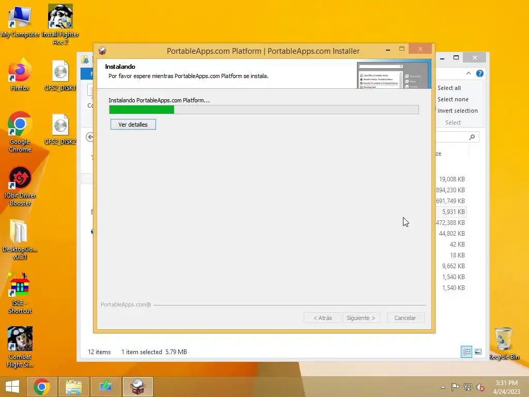Click the Siguiente button in installer

pyautogui.click(x=361, y=318)
